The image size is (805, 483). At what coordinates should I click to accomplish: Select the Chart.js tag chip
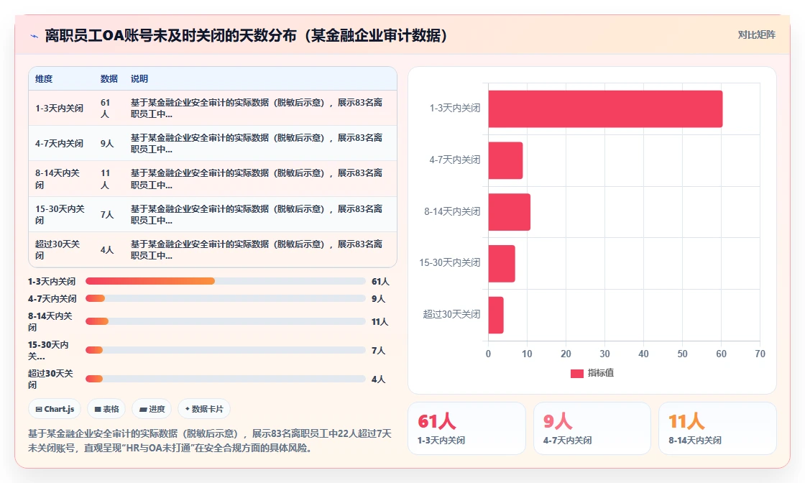(55, 409)
